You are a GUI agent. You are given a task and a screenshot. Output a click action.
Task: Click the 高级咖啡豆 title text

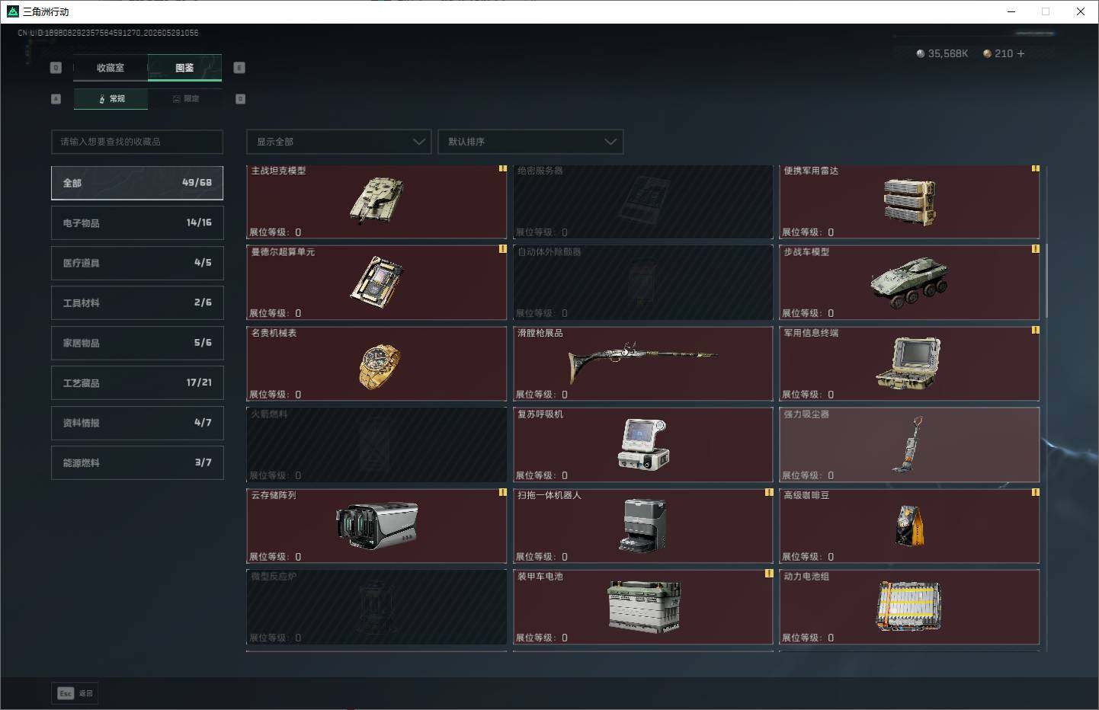point(806,495)
